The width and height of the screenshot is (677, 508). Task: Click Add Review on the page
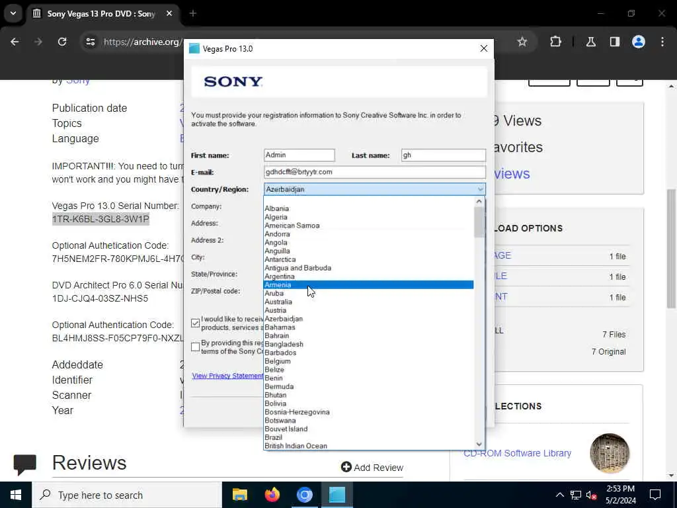tap(372, 468)
